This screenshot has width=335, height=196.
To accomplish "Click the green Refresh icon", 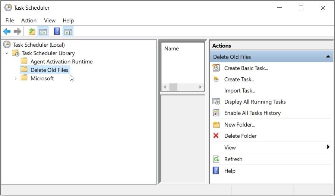I will pyautogui.click(x=216, y=159).
